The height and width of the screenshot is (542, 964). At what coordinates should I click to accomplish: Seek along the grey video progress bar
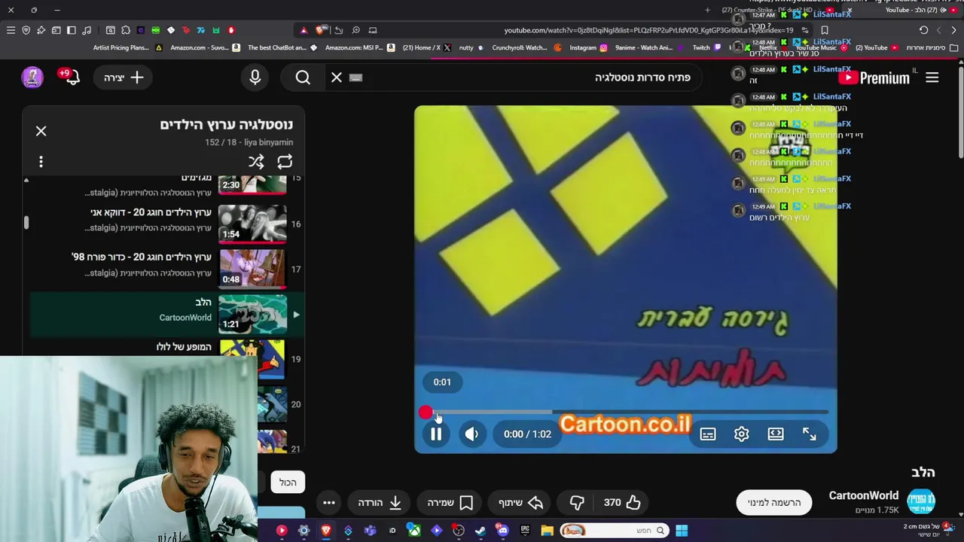(x=626, y=412)
